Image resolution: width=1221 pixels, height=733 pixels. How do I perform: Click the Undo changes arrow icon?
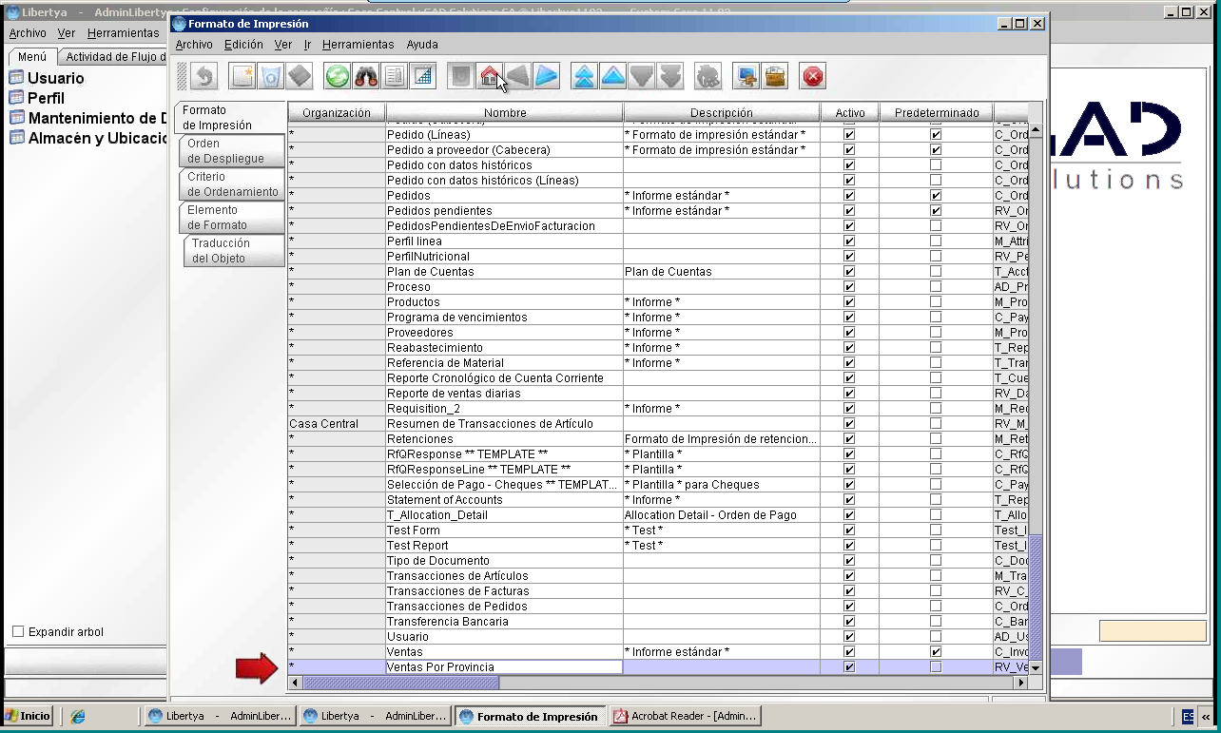204,76
